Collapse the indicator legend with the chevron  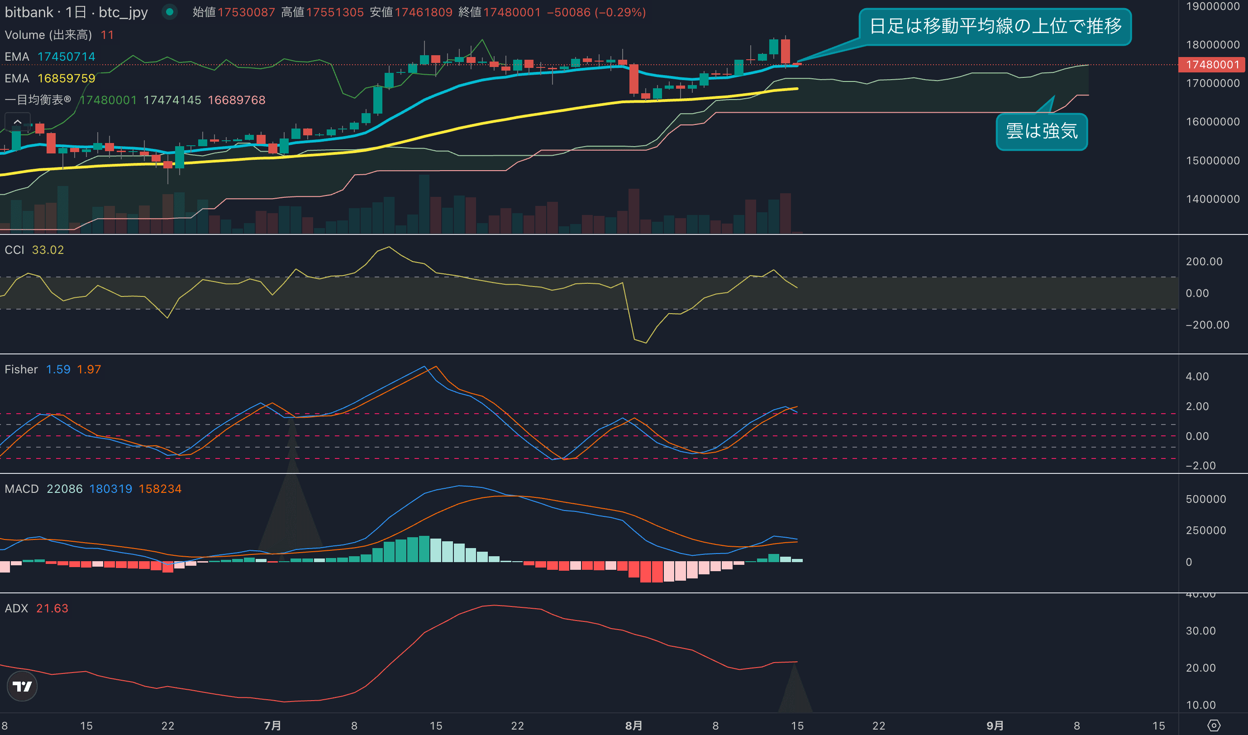(17, 122)
